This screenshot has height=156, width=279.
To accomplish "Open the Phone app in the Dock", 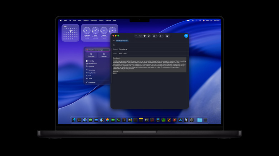I will coord(118,120).
